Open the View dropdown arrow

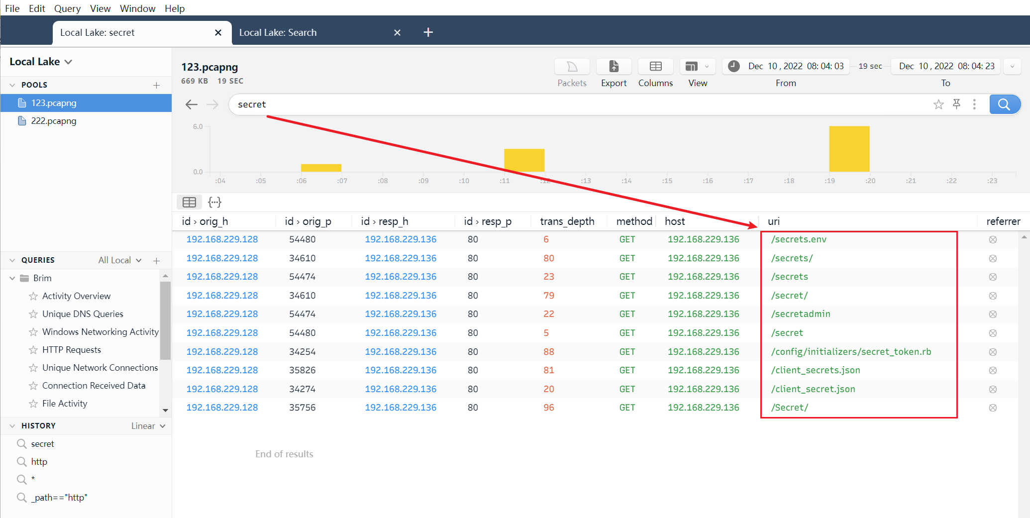(x=707, y=67)
